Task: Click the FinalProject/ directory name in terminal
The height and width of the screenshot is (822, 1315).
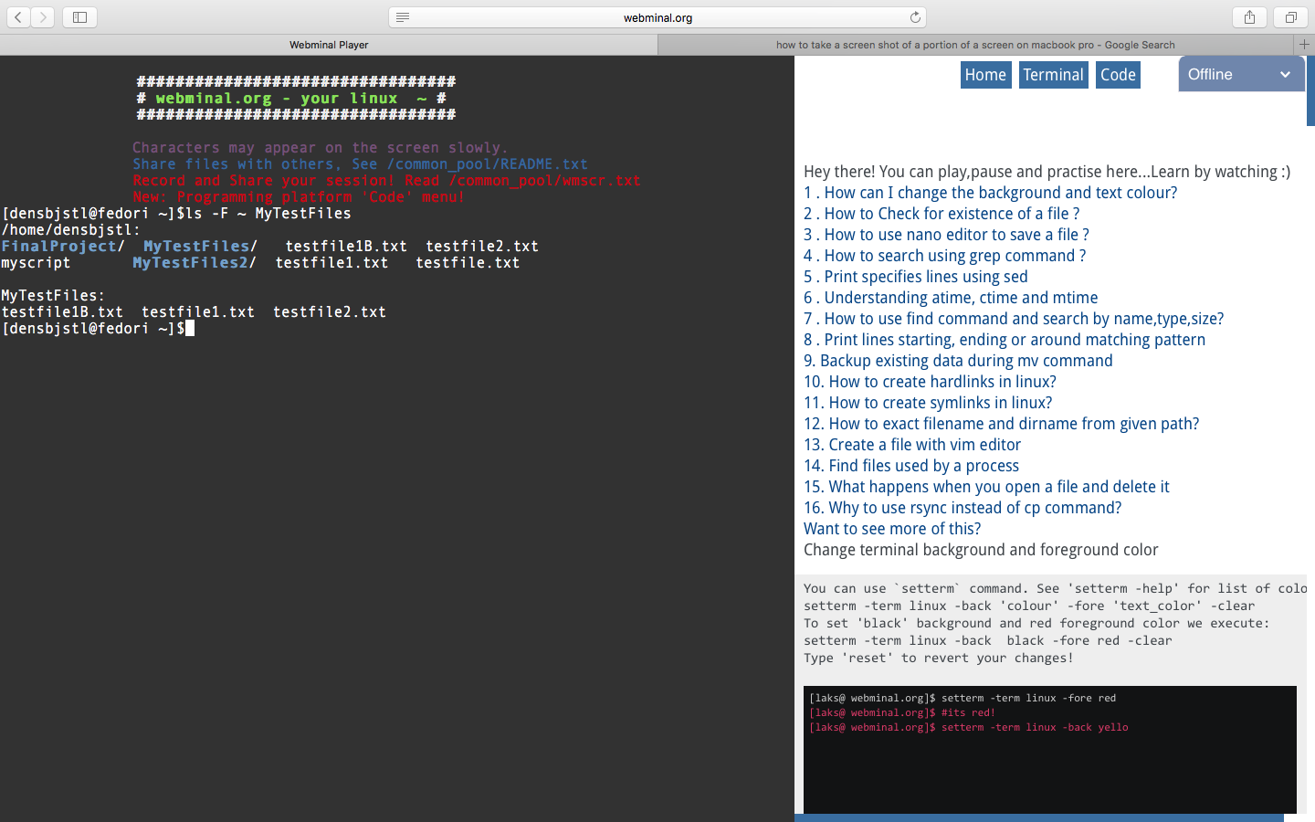Action: 63,247
